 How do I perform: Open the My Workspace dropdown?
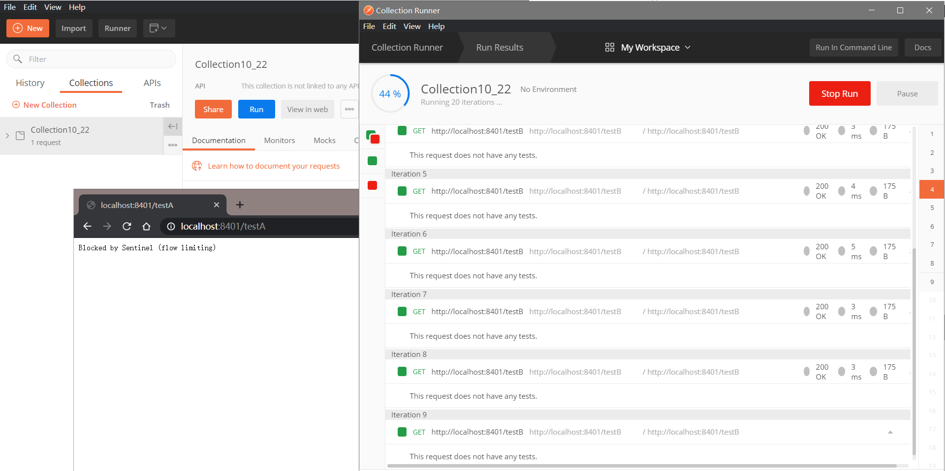[655, 47]
